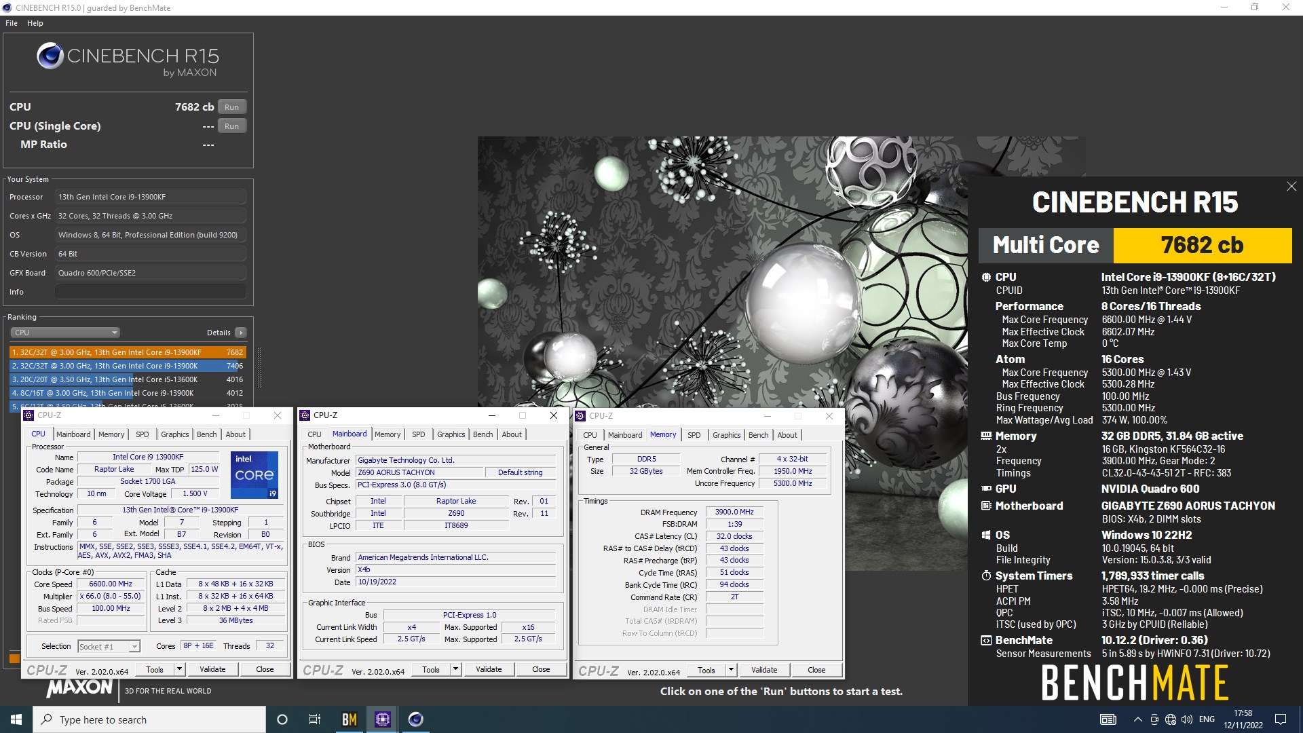Click the OS Windows icon in BenchMate panel

click(x=986, y=535)
